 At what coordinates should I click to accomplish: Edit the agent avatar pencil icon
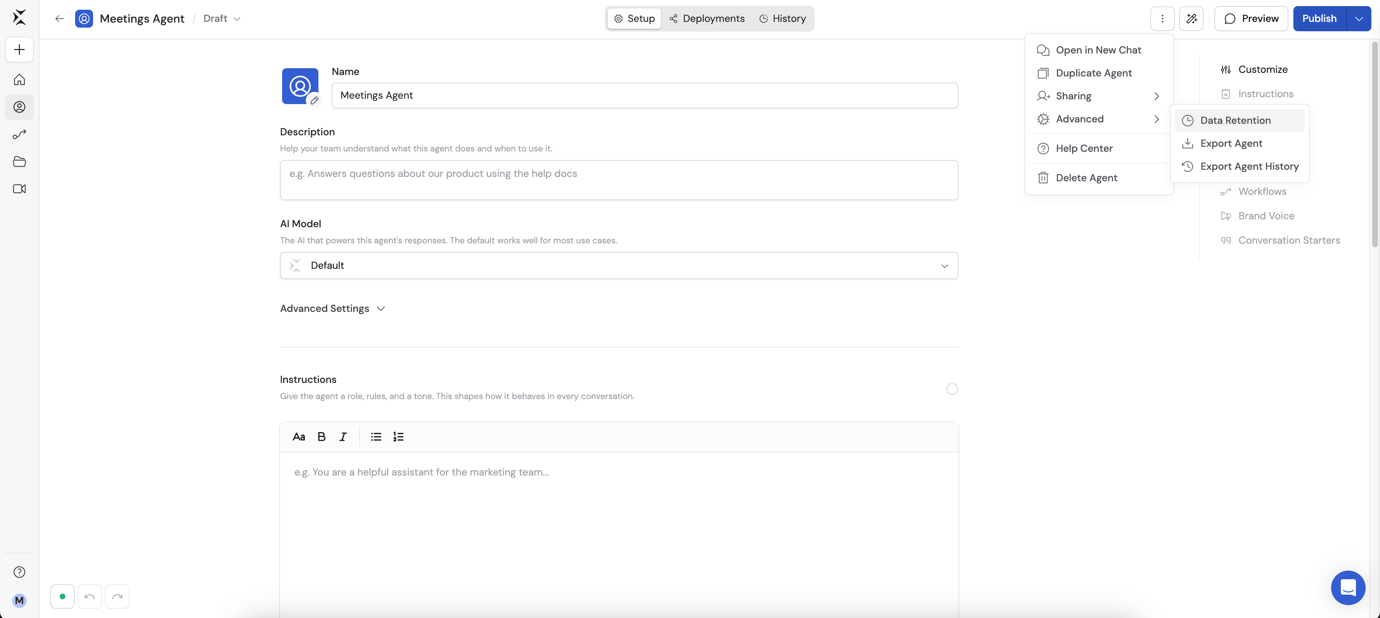pyautogui.click(x=314, y=100)
